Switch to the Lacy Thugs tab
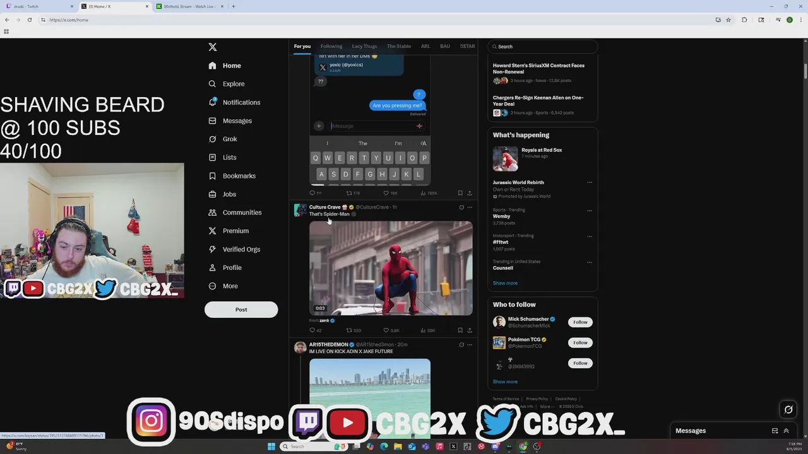Image resolution: width=808 pixels, height=454 pixels. tap(364, 46)
